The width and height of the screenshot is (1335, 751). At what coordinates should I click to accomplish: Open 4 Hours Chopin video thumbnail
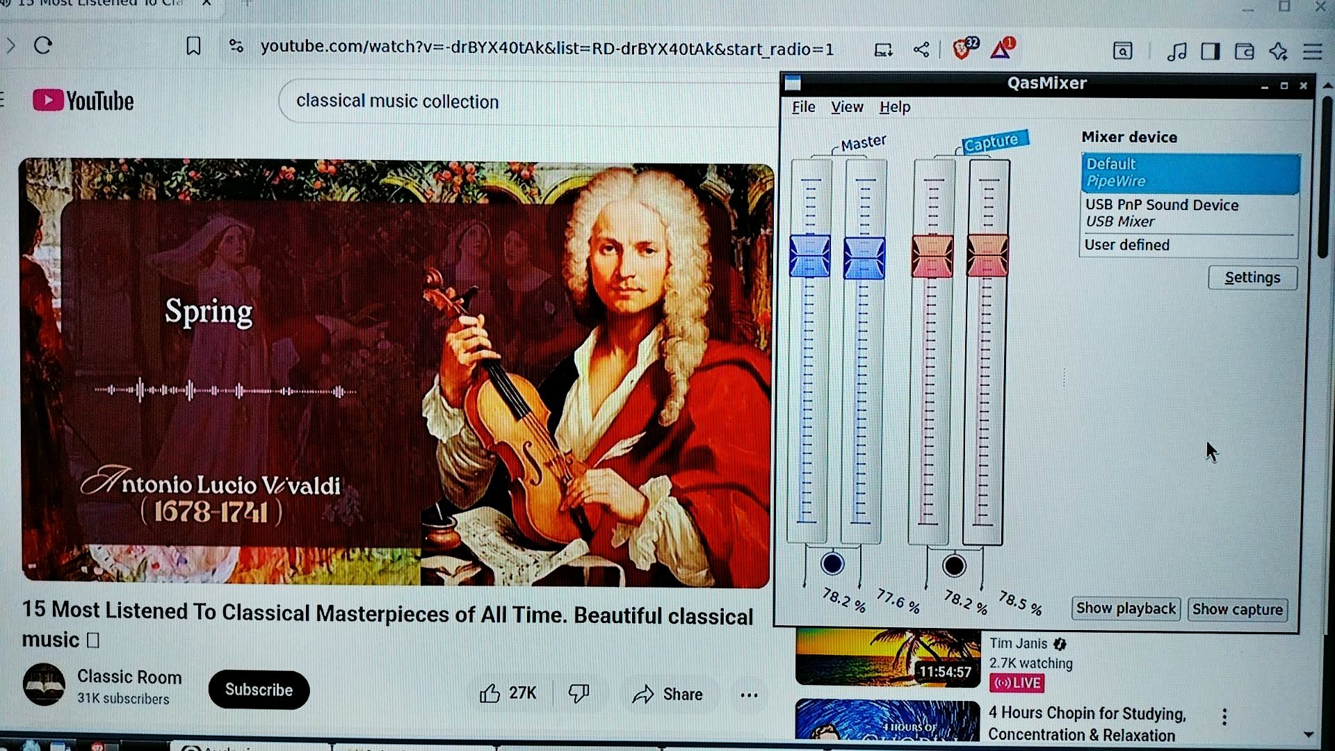coord(888,720)
